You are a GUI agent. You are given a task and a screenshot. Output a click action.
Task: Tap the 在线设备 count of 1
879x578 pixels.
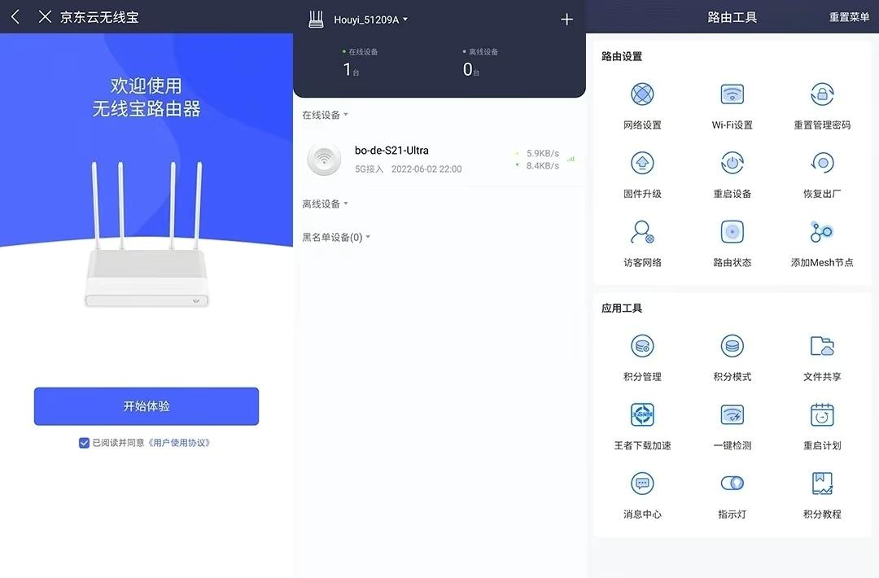(x=351, y=69)
